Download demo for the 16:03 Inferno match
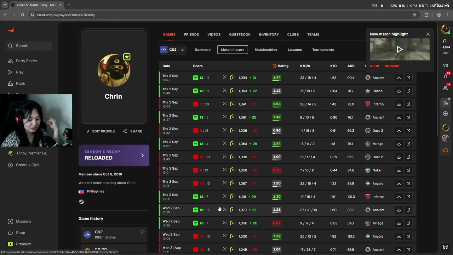This screenshot has height=255, width=453. coord(399,104)
